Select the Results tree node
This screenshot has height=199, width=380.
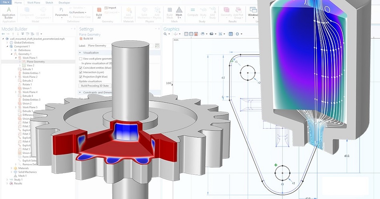[x=18, y=183]
